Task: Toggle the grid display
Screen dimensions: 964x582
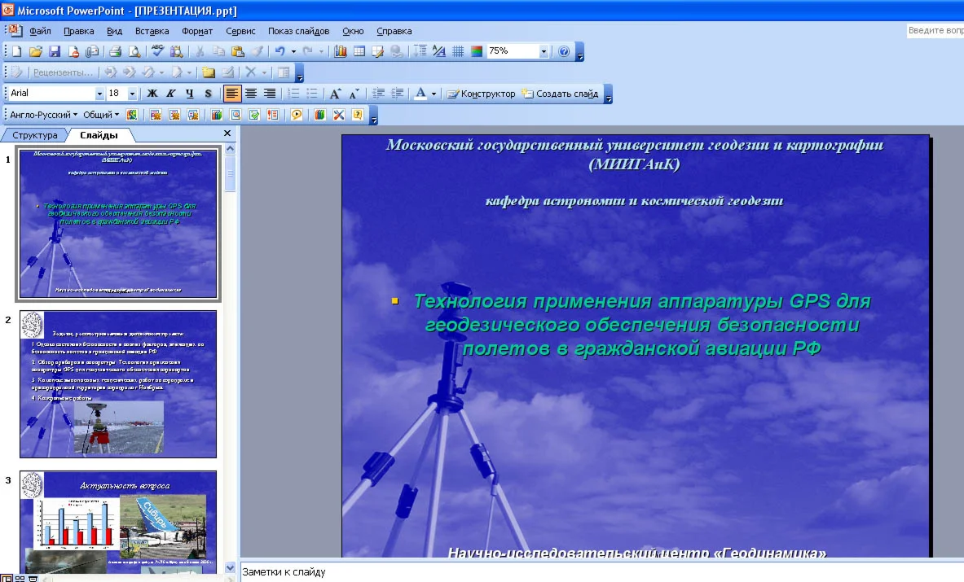Action: click(x=458, y=51)
